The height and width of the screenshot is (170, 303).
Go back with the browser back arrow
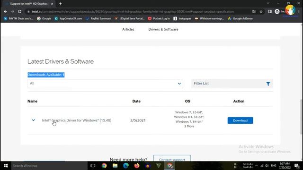5,11
